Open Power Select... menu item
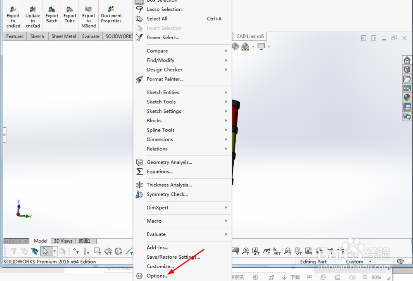This screenshot has width=413, height=281. coord(182,38)
